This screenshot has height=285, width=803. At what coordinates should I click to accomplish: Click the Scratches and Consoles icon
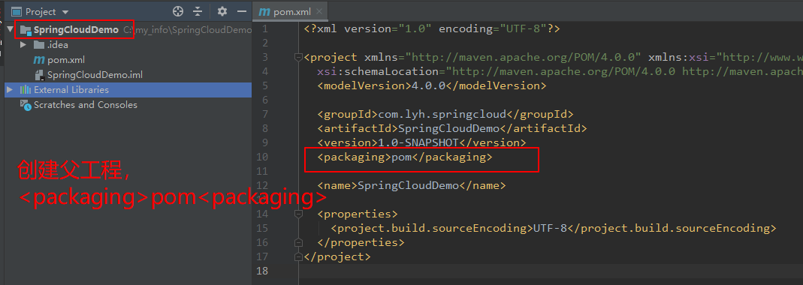[25, 105]
